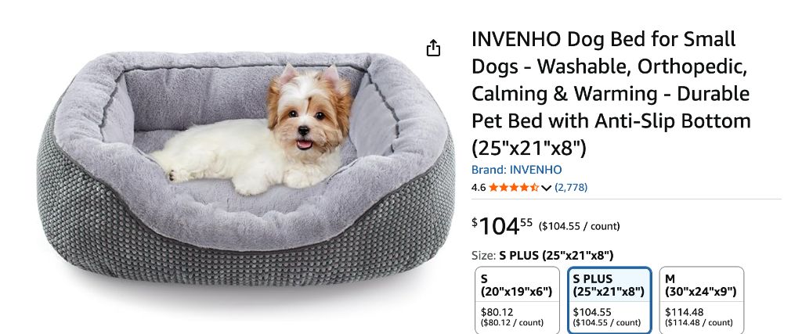Expand the rating breakdown chevron
The width and height of the screenshot is (802, 334).
[x=546, y=188]
